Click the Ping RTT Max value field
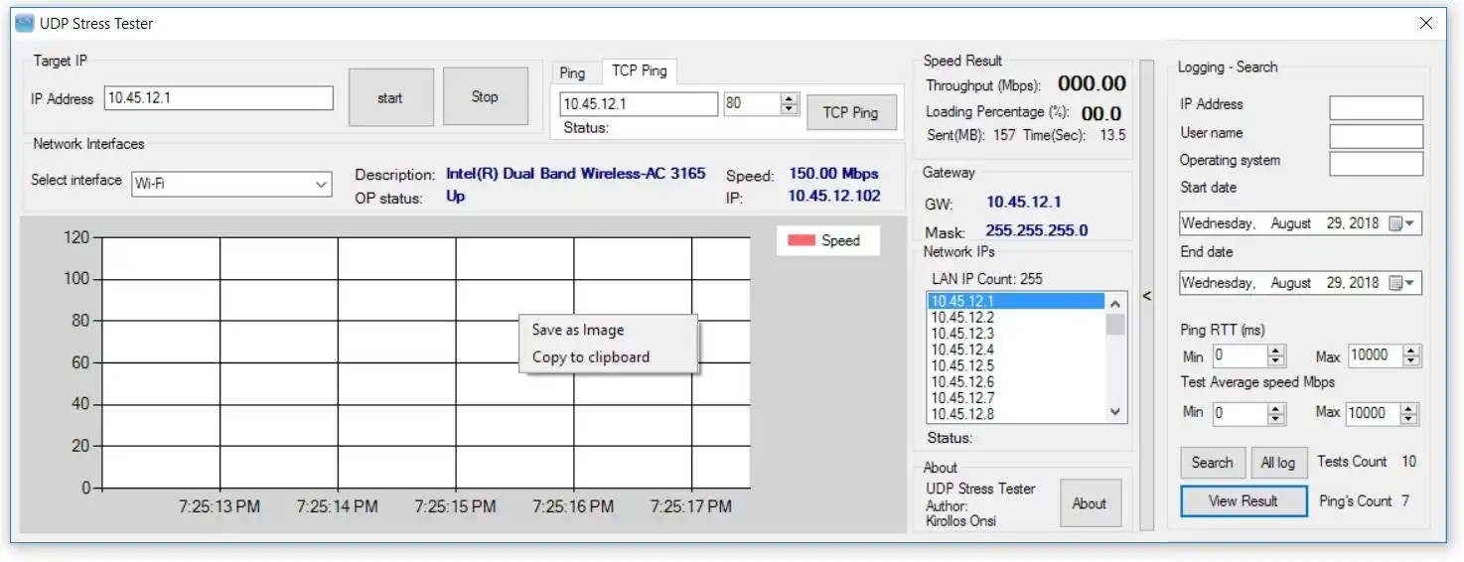1464x562 pixels. [x=1375, y=355]
